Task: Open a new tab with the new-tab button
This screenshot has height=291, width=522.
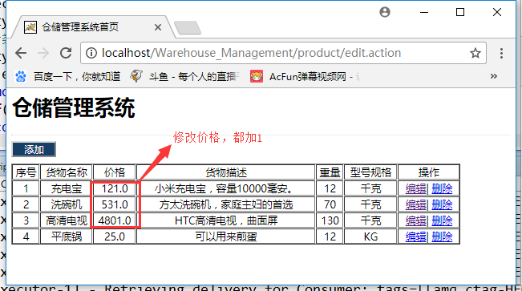Action: pos(188,28)
